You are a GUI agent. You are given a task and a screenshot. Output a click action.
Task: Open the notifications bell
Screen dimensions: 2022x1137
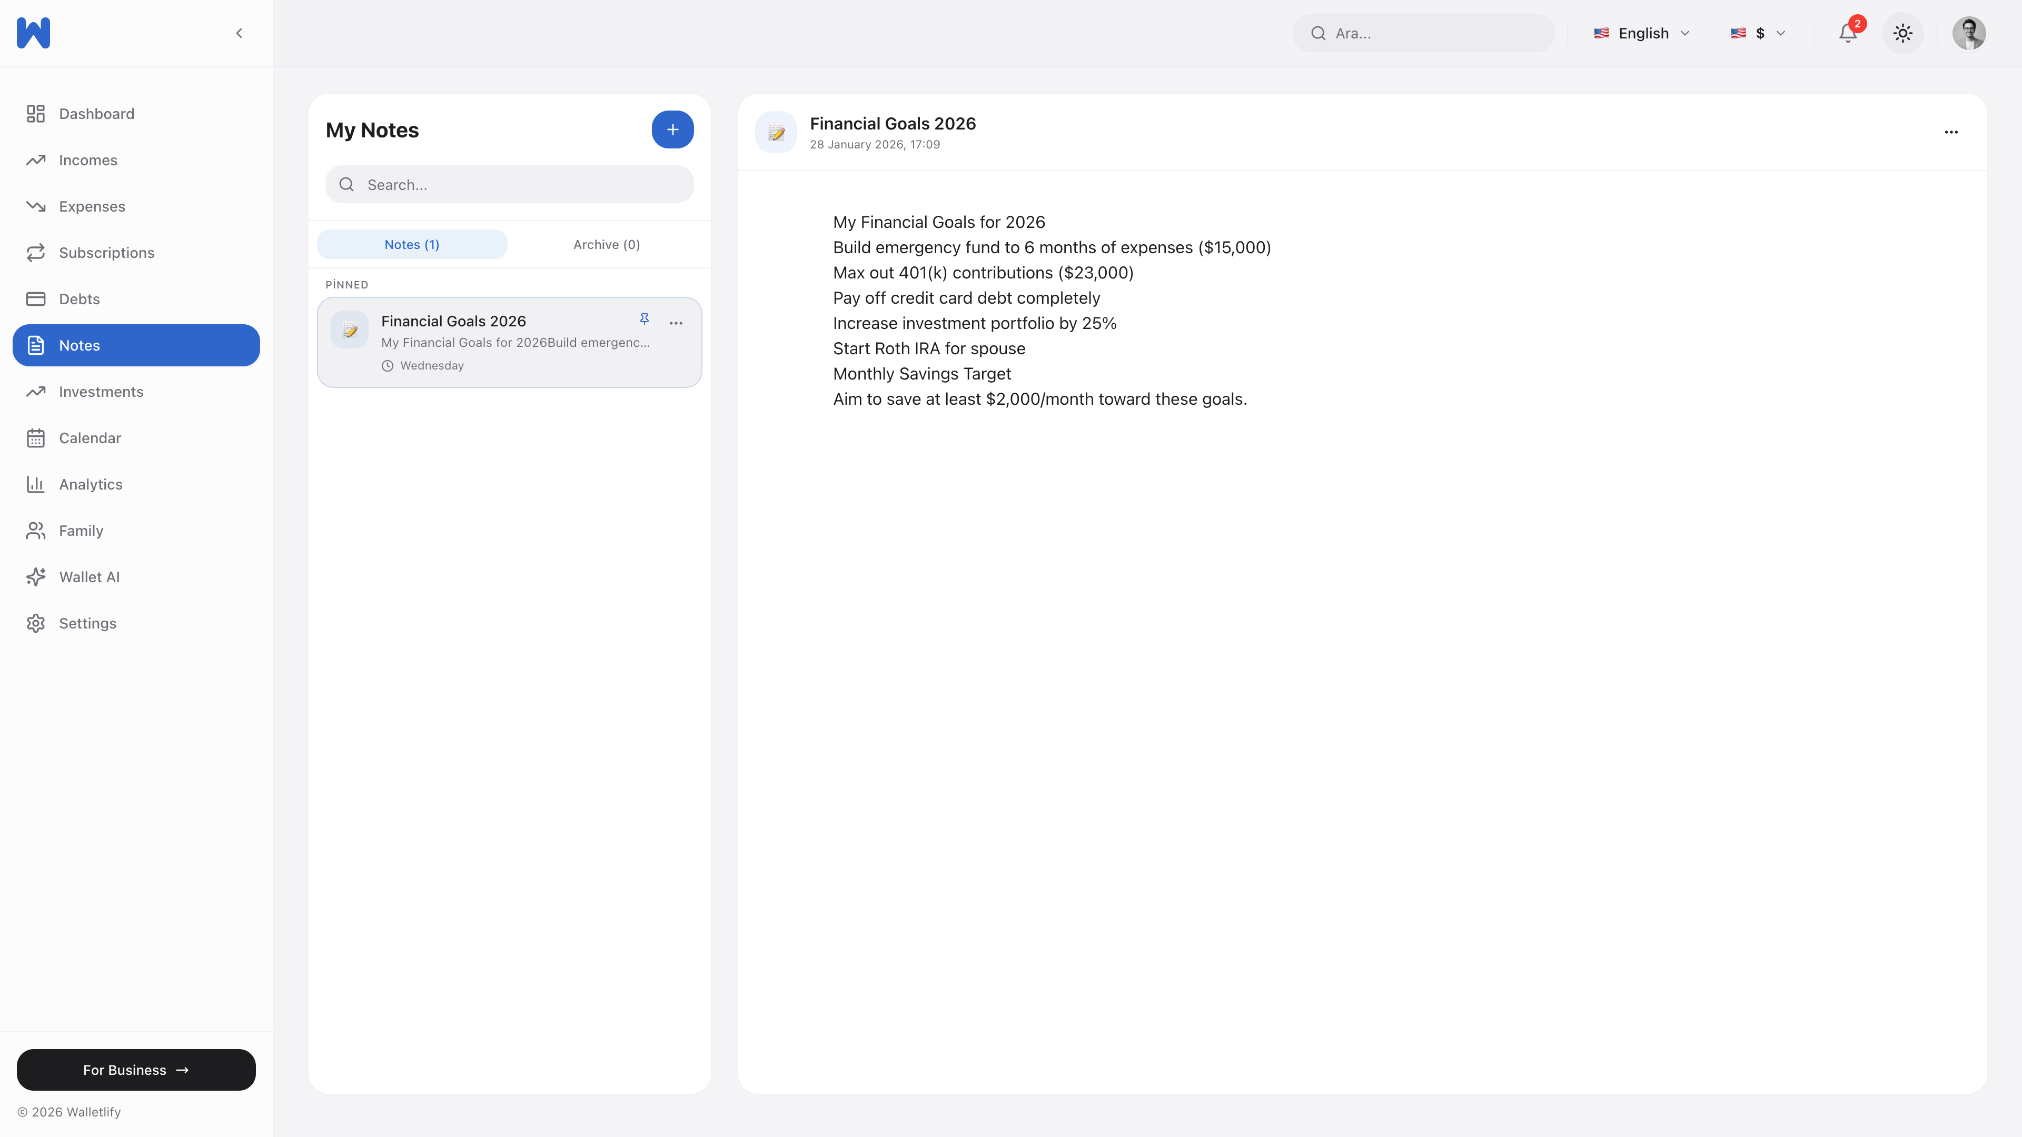1848,33
